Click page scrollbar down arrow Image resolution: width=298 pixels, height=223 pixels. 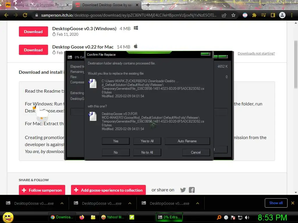[296, 192]
